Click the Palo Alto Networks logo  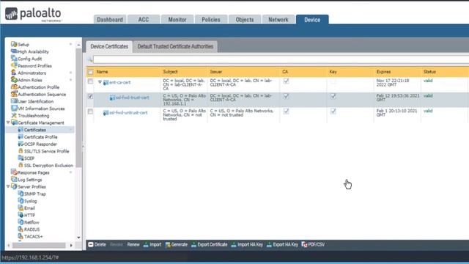coord(33,15)
